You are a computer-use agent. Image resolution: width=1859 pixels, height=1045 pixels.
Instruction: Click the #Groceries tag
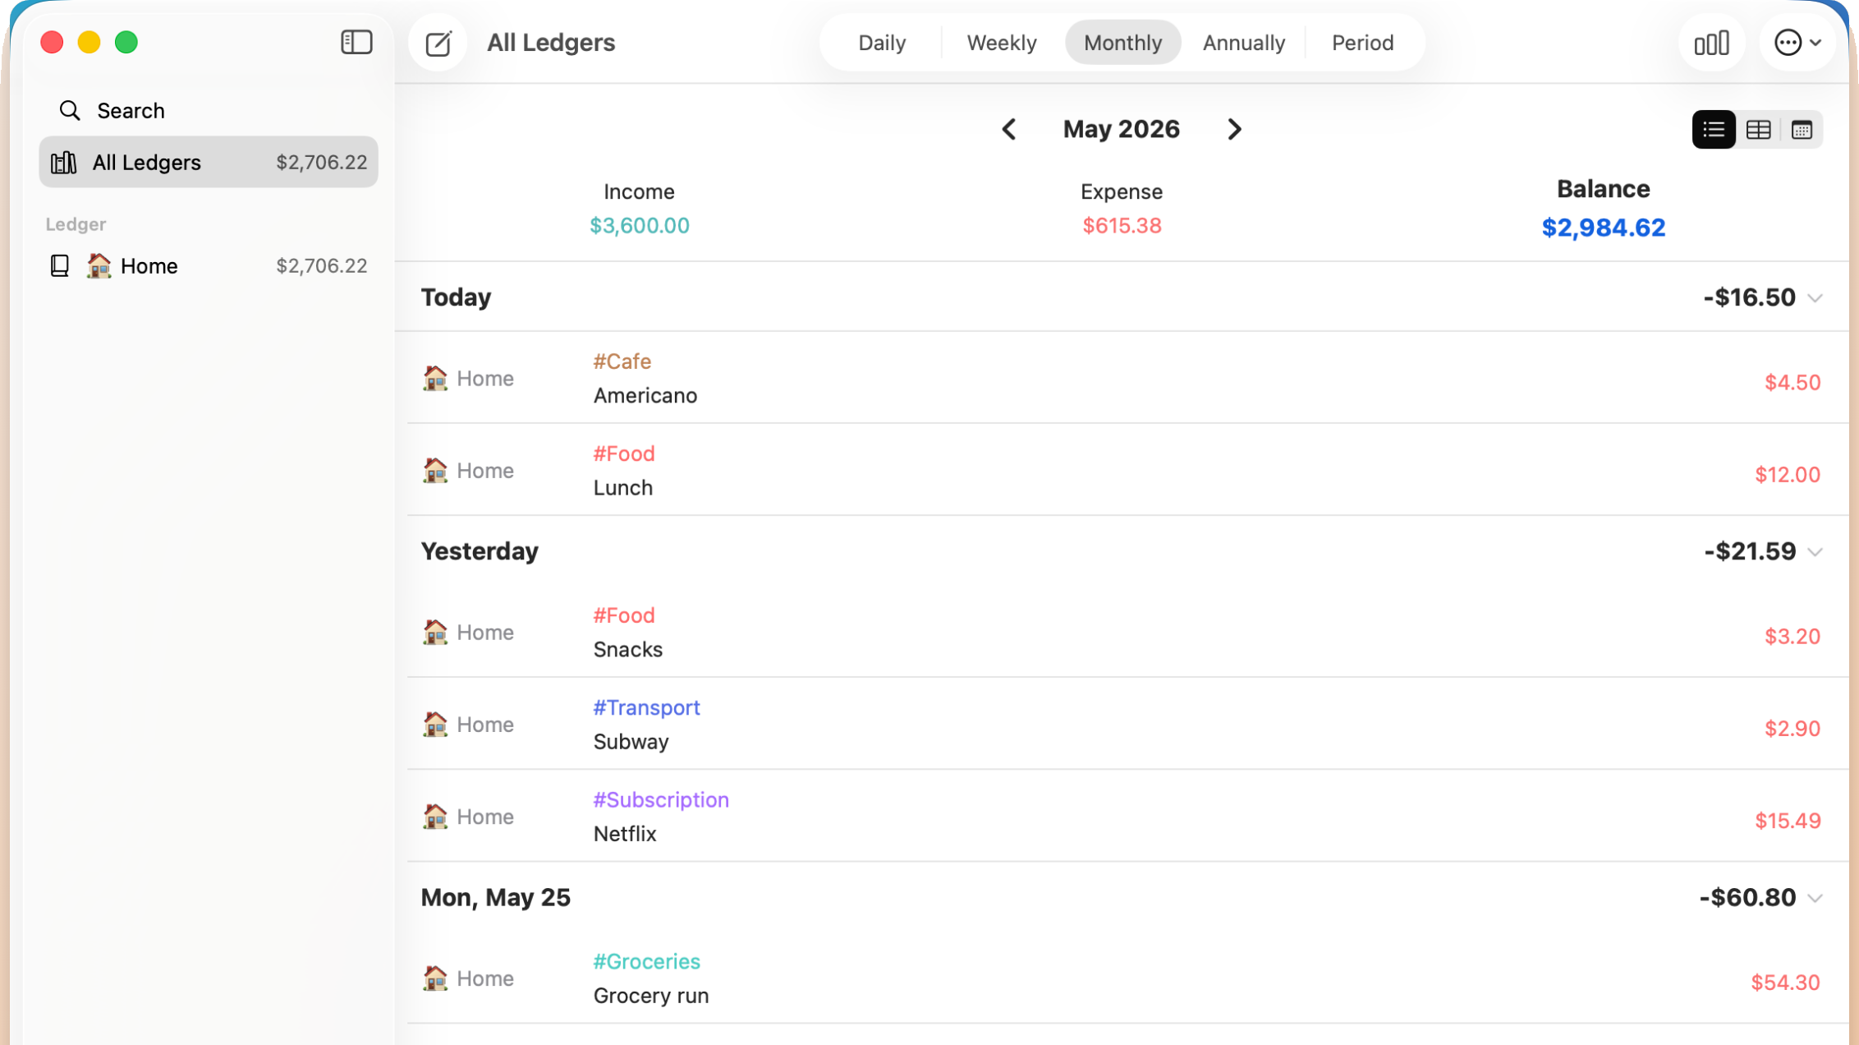pyautogui.click(x=646, y=960)
